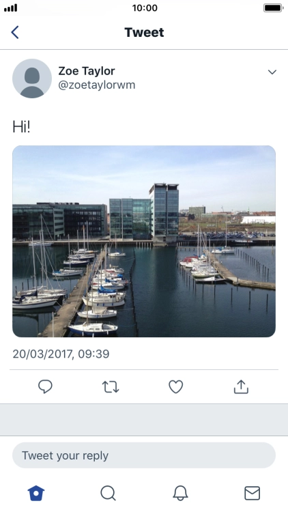Tap the battery indicator in the status bar
288x512 pixels.
(273, 8)
